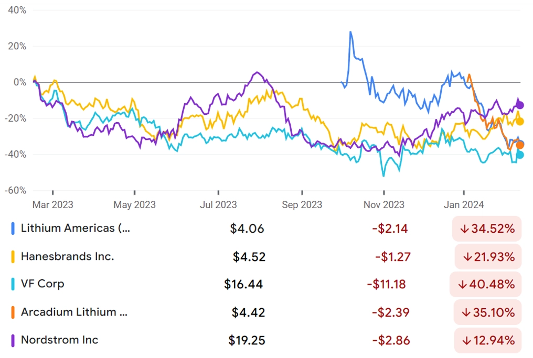Click the teal VF Corp endpoint dot

click(x=520, y=155)
